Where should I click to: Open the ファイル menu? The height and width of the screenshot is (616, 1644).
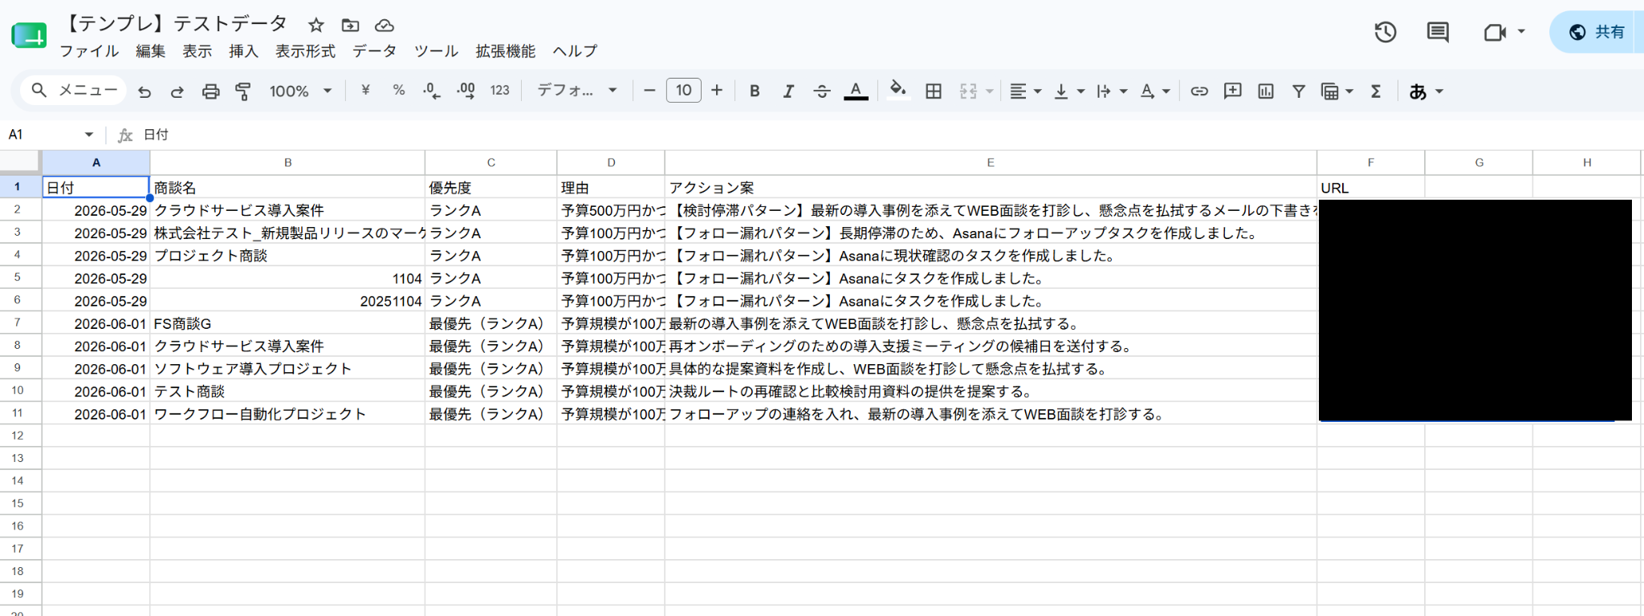coord(89,51)
